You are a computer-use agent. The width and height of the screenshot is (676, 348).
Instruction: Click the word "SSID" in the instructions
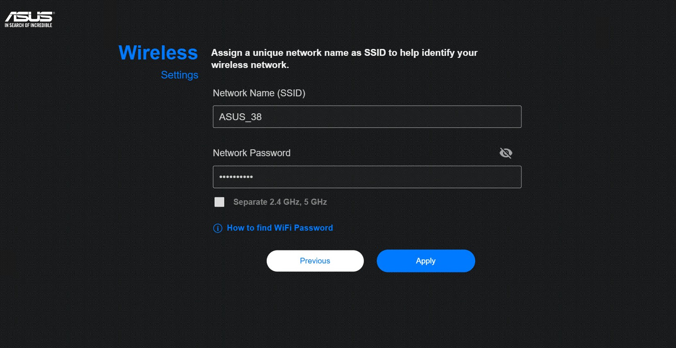click(x=374, y=53)
